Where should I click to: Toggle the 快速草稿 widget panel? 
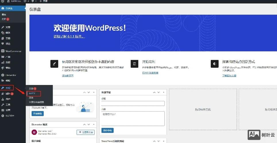click(164, 92)
